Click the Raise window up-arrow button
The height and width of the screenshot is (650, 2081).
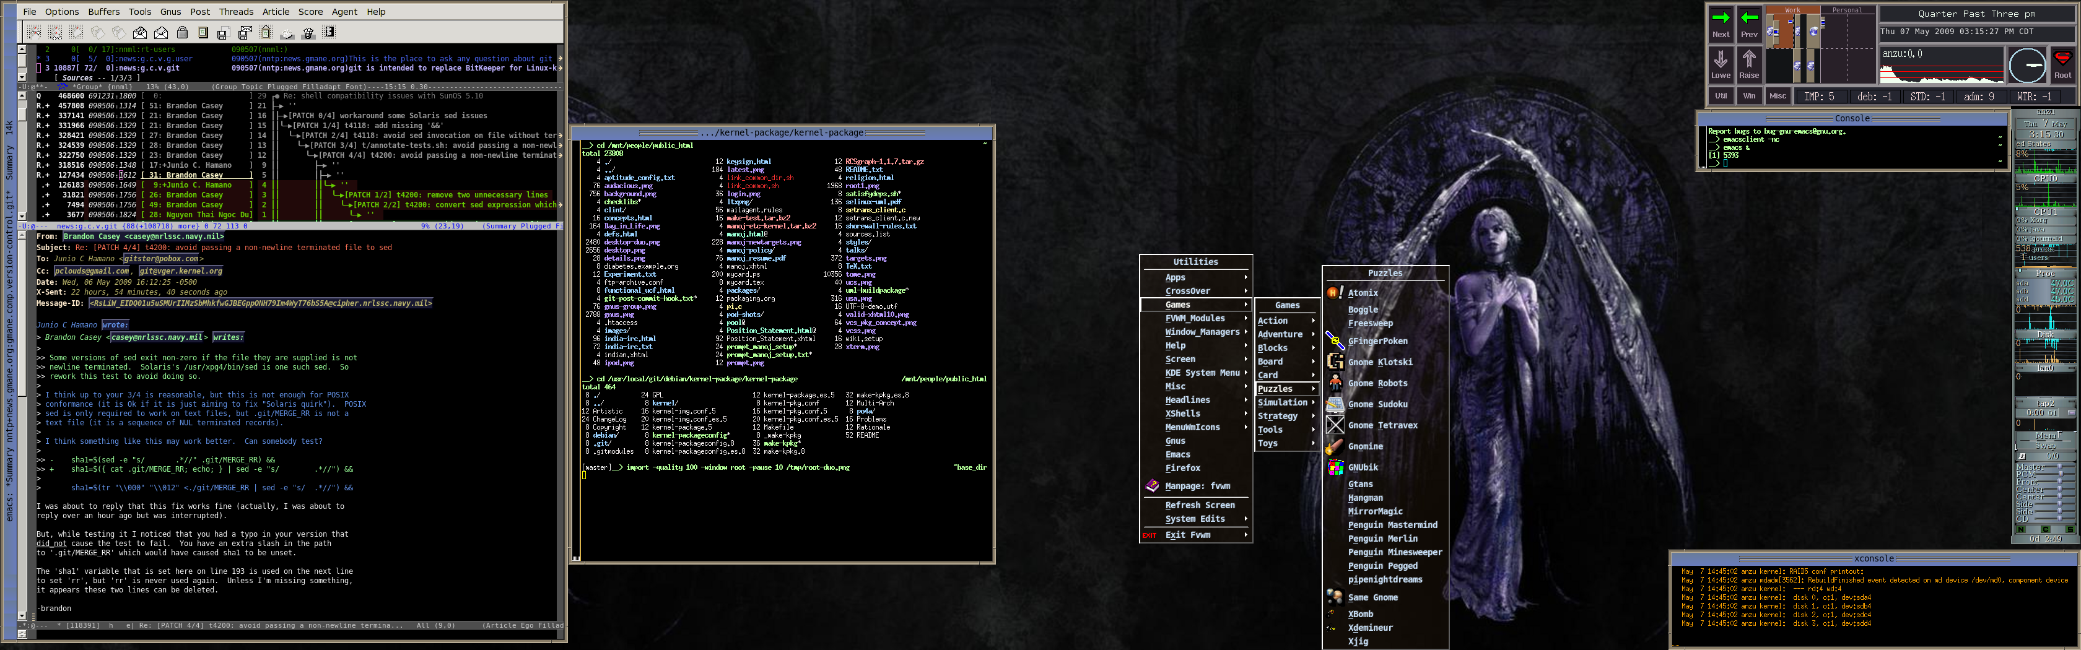click(1749, 64)
